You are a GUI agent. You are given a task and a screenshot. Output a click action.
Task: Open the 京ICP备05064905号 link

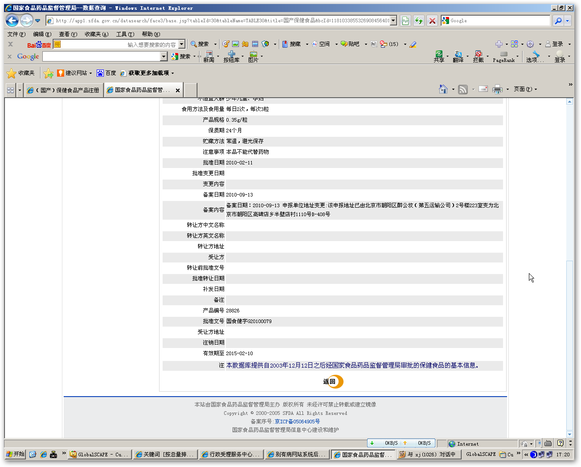(x=297, y=422)
